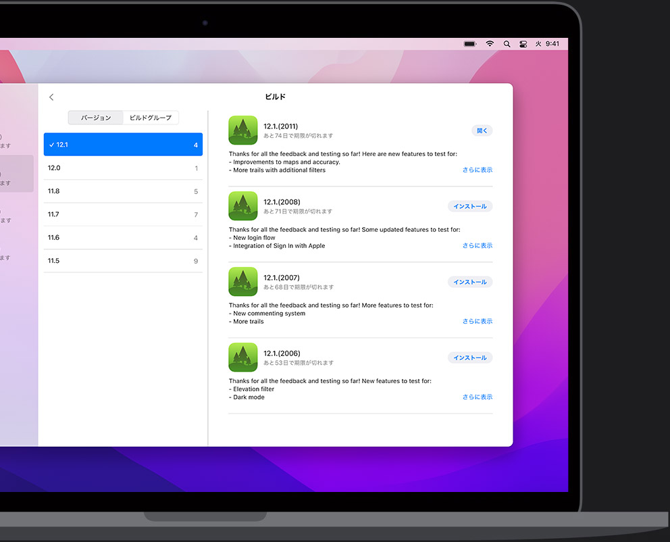Select version 12.1 in the list
This screenshot has height=542, width=670.
click(123, 145)
